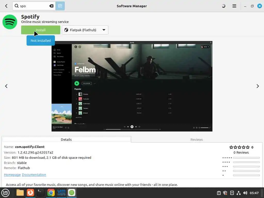Viewport: 264px width, 198px height.
Task: Click the loading spinner activity indicator
Action: (224, 6)
